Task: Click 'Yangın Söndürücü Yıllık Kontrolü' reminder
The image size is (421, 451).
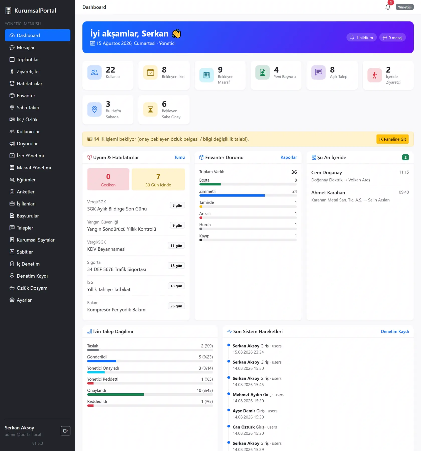Action: point(136,226)
